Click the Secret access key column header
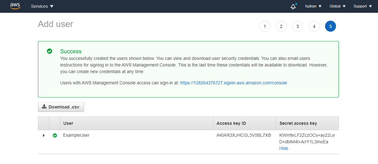The width and height of the screenshot is (378, 164). [298, 123]
